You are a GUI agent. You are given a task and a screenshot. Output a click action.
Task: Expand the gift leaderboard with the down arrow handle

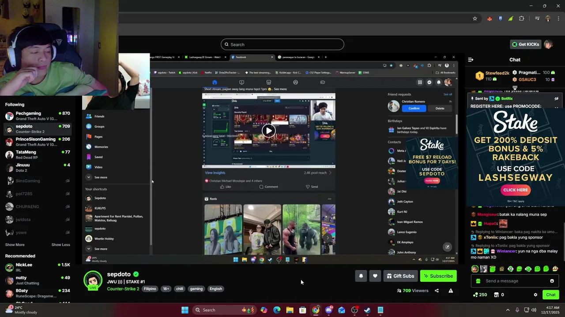point(515,88)
